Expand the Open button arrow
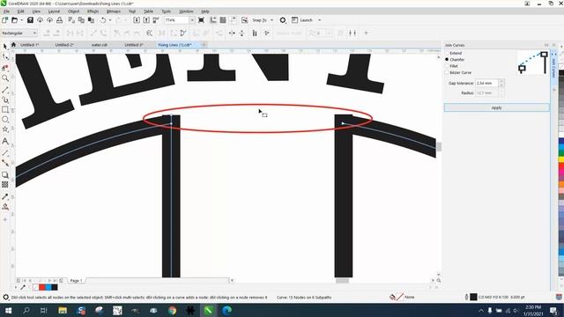The image size is (564, 317). click(x=21, y=20)
